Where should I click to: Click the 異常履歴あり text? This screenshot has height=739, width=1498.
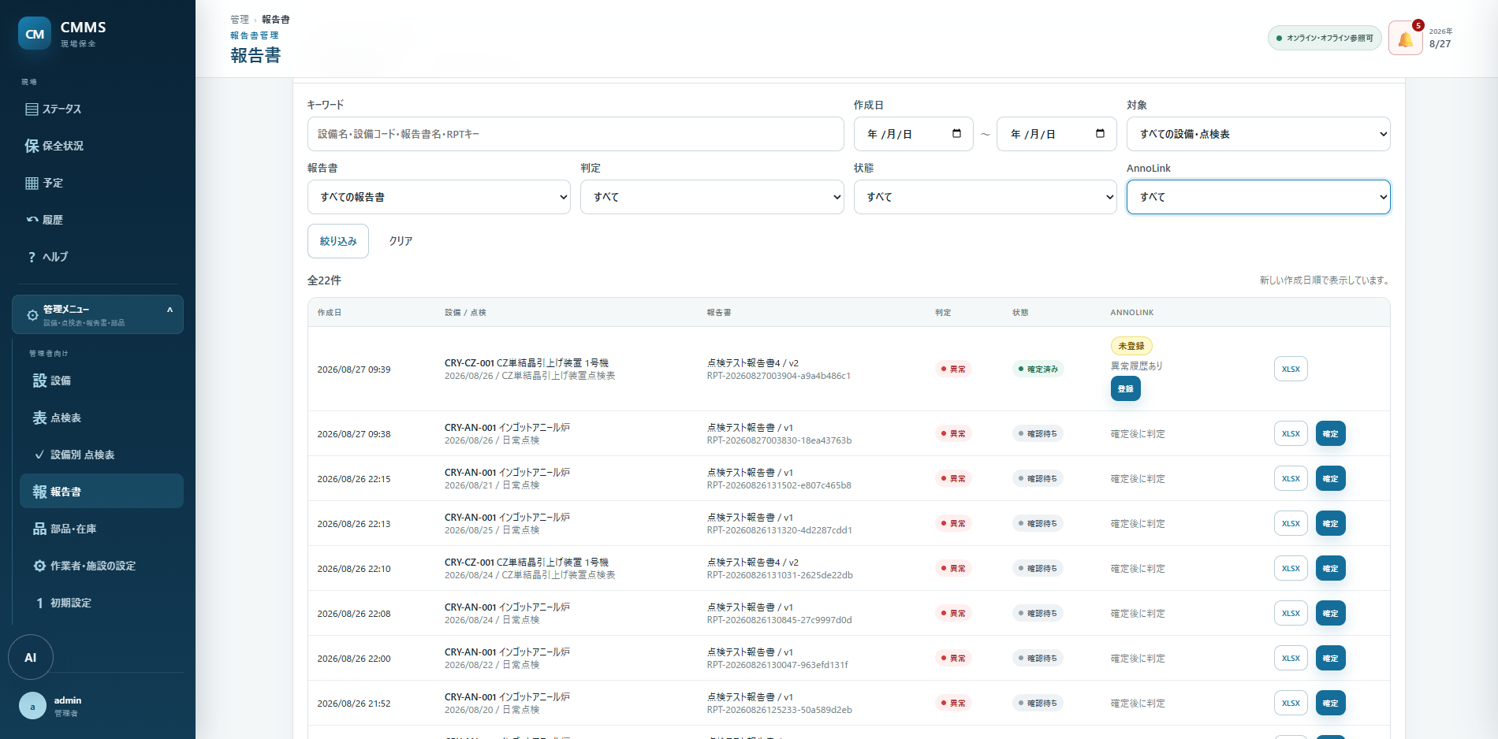click(1137, 366)
